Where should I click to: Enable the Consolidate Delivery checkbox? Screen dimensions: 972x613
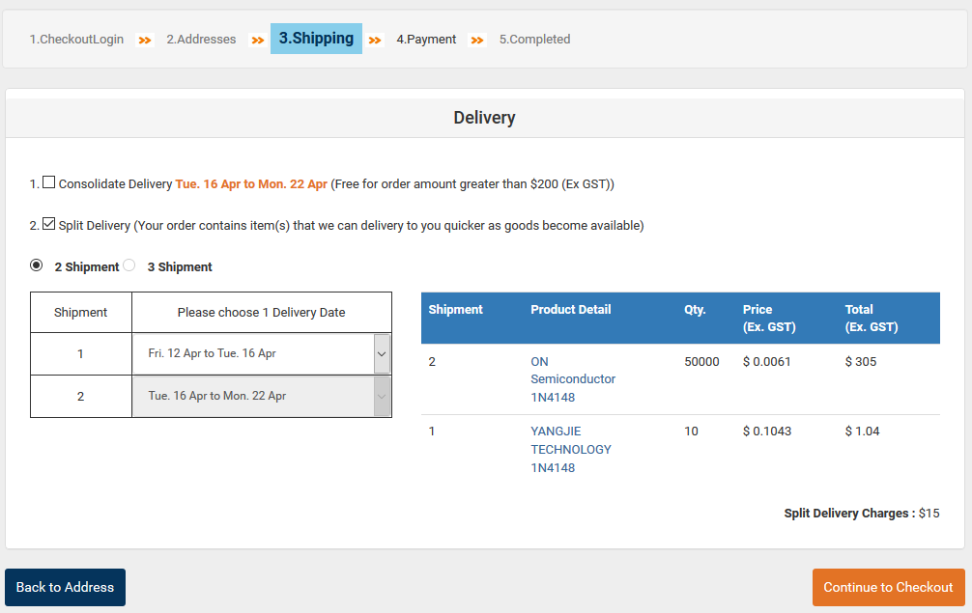(x=49, y=180)
